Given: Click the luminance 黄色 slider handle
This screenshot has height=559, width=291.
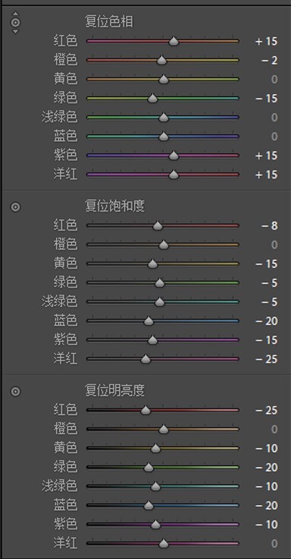Looking at the screenshot, I should (155, 448).
